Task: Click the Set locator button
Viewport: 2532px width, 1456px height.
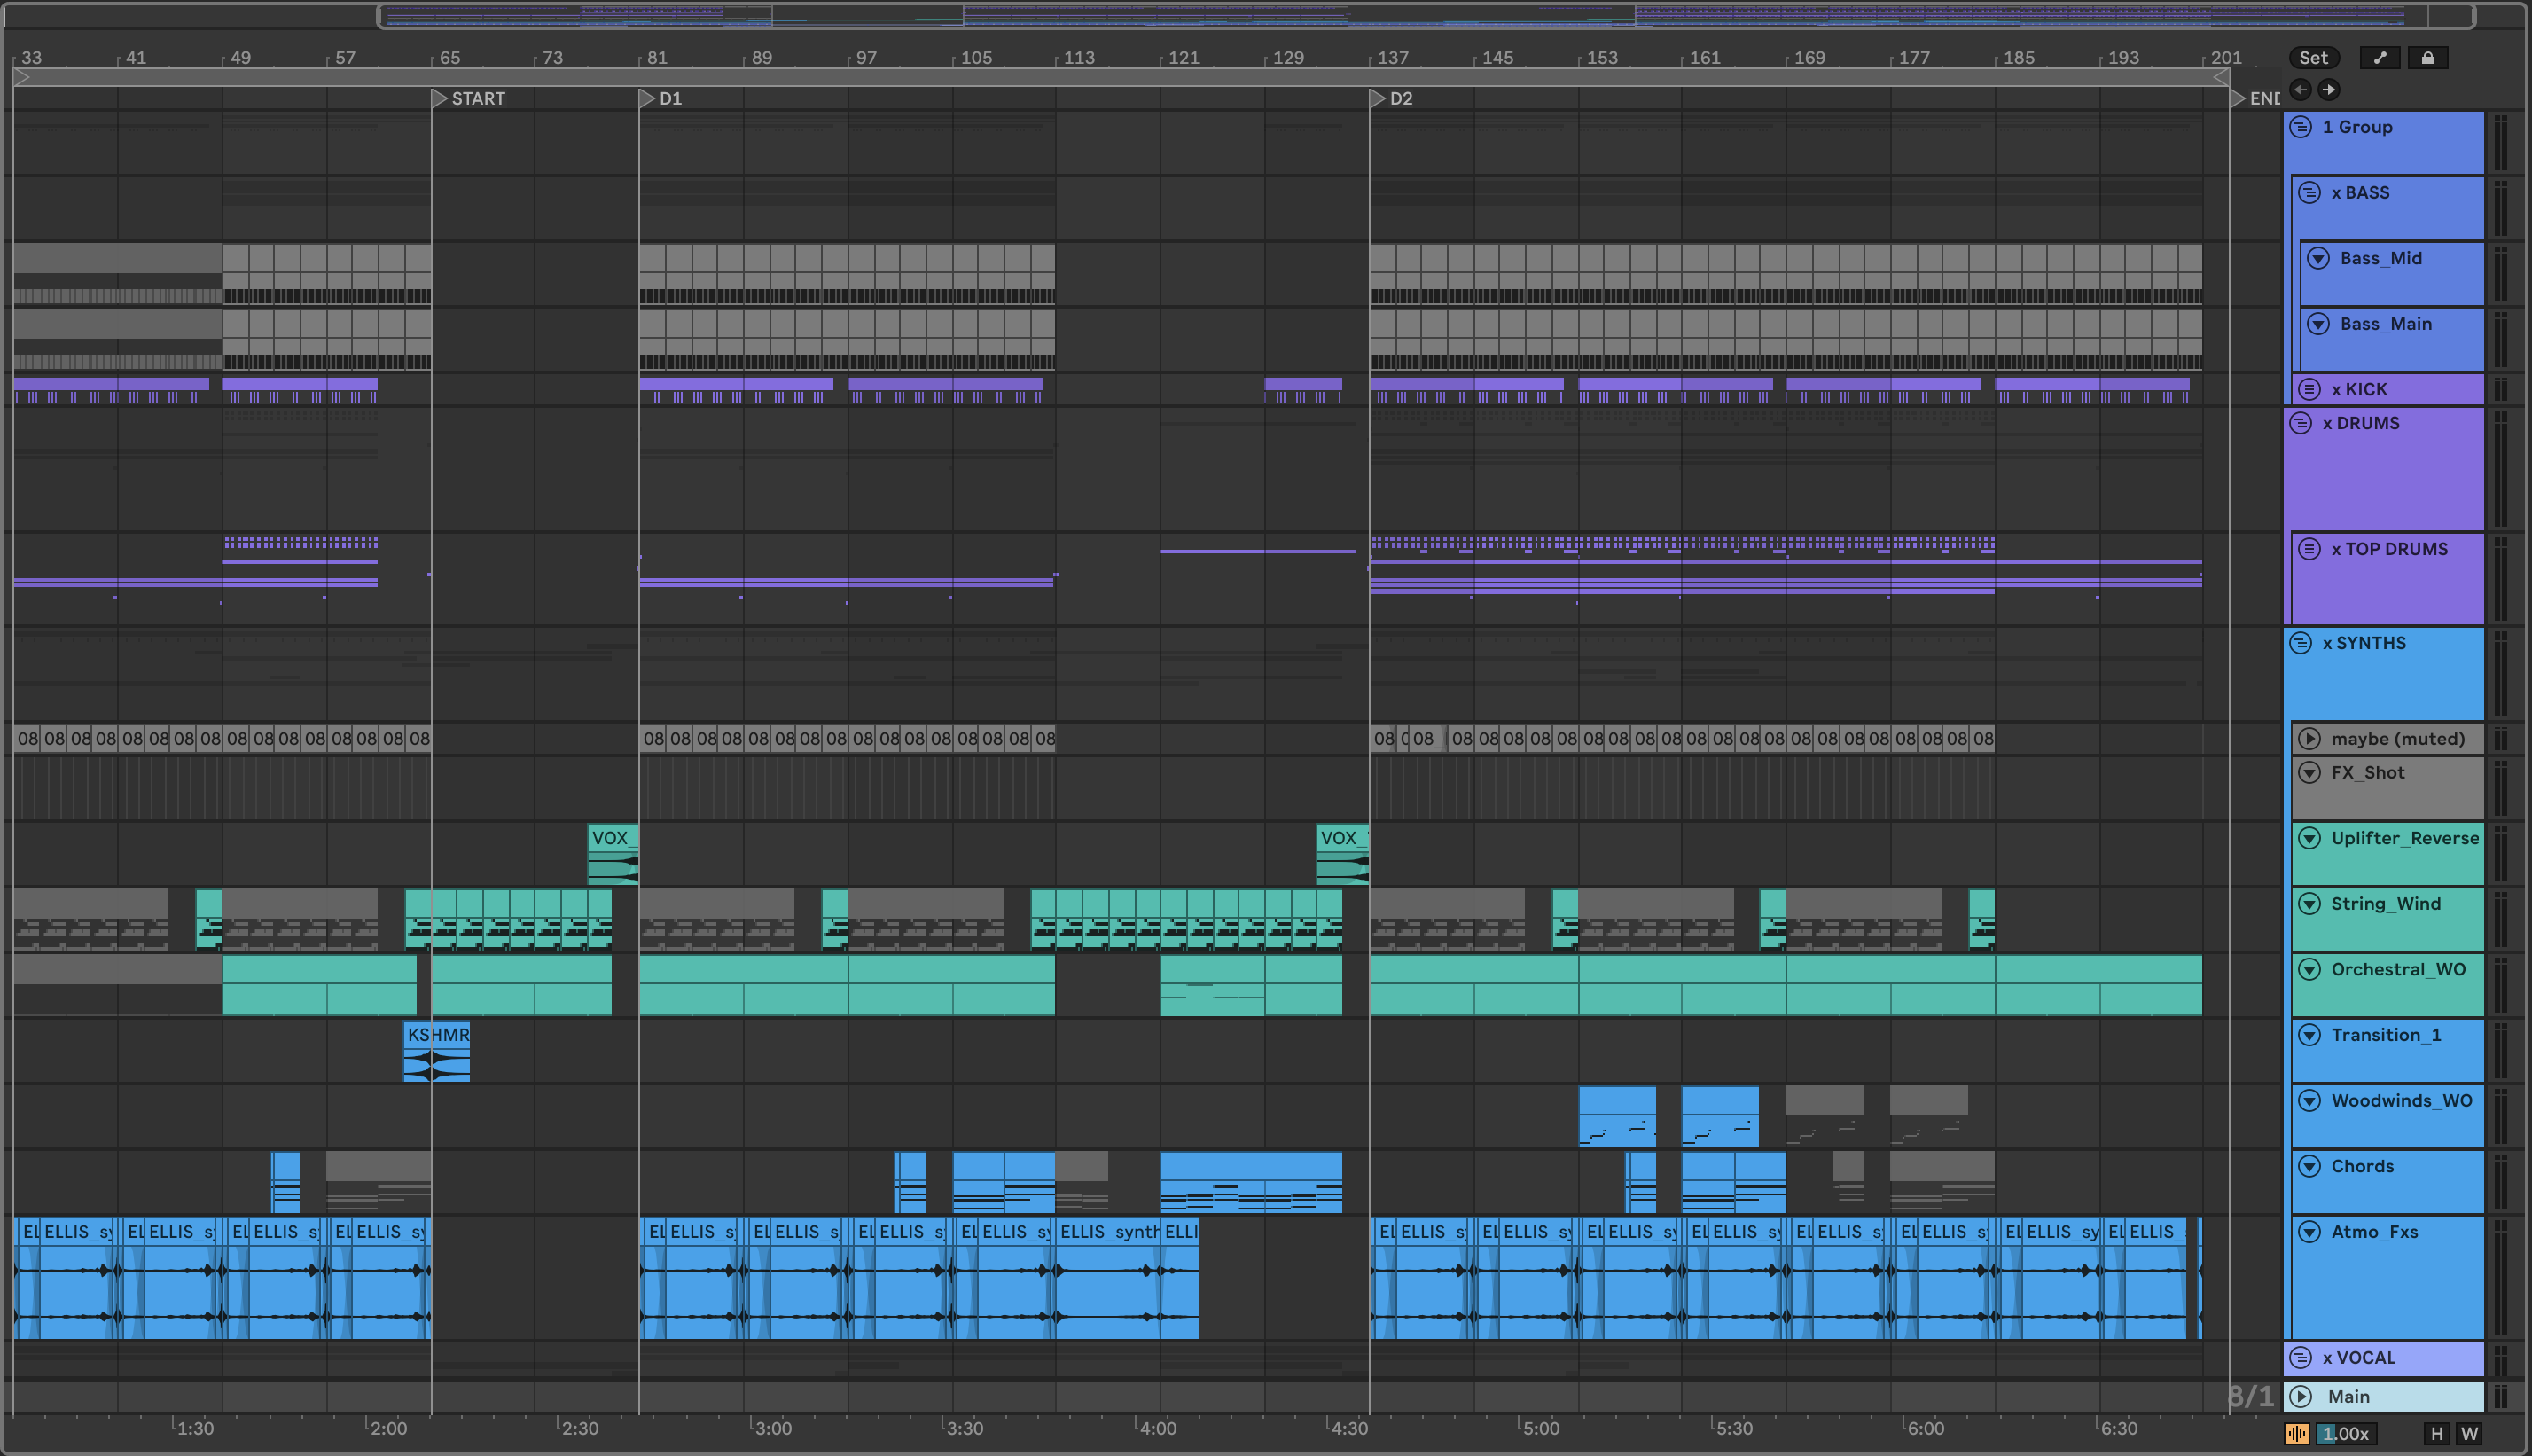Action: pyautogui.click(x=2313, y=58)
